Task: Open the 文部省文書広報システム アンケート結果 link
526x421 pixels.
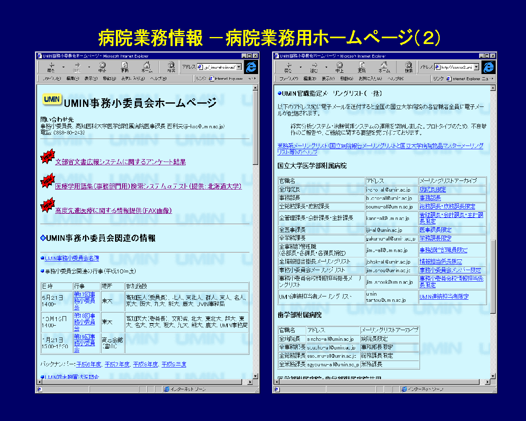Action: coord(120,162)
